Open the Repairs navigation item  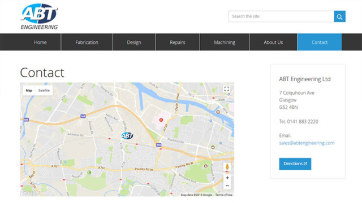coord(178,42)
